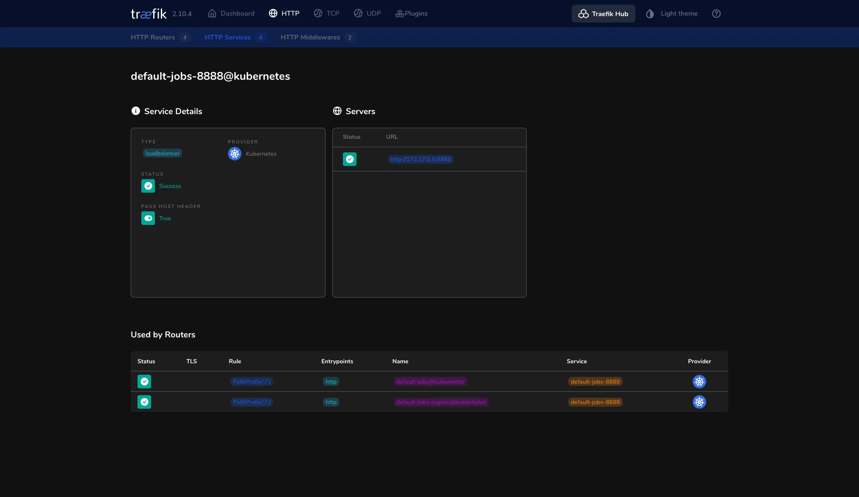This screenshot has width=859, height=497.
Task: Click PathPrefix rule in default-jobs@kubernetes row
Action: click(252, 382)
